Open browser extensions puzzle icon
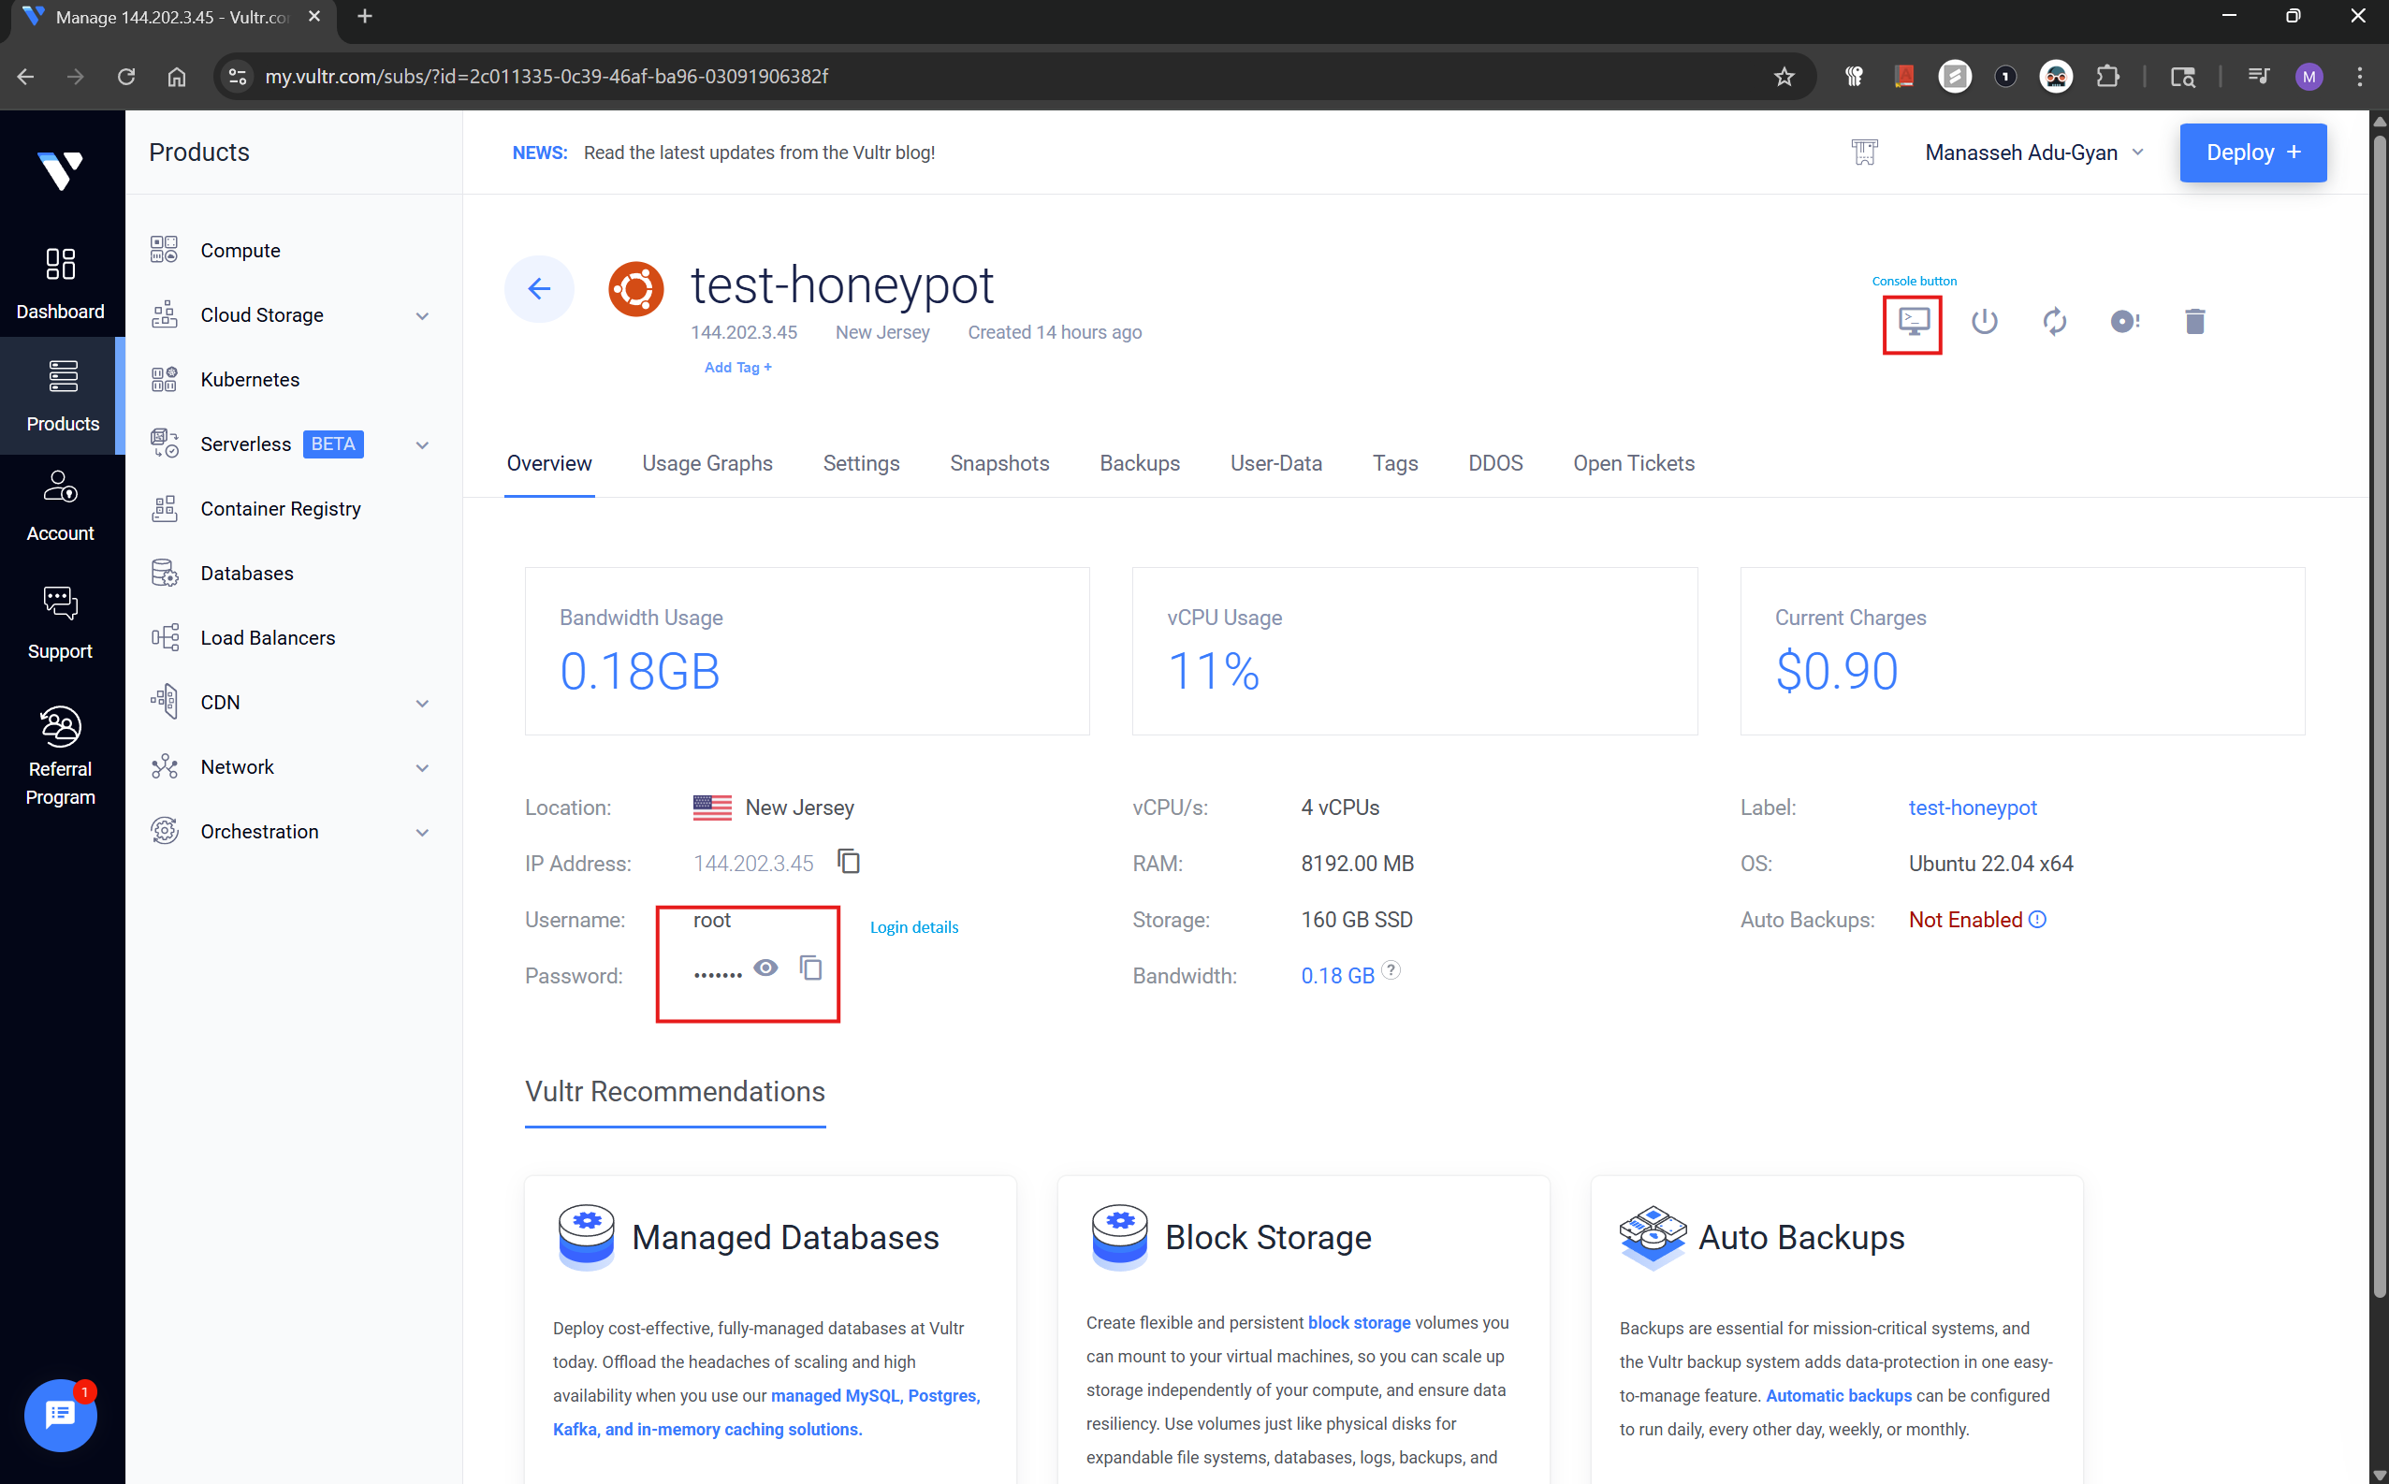This screenshot has width=2389, height=1484. pyautogui.click(x=2107, y=76)
